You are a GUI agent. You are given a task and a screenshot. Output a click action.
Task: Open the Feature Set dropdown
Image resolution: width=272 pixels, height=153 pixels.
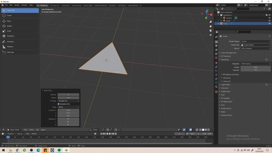click(255, 45)
